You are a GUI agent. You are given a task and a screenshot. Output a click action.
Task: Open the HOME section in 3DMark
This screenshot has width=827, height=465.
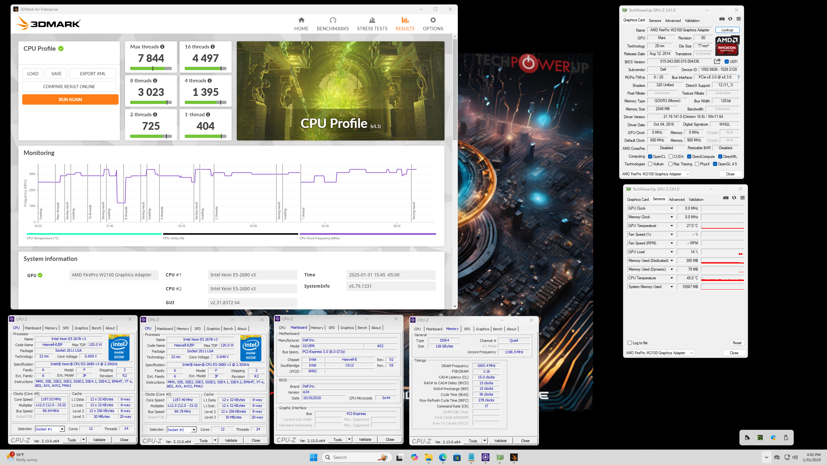pos(301,24)
